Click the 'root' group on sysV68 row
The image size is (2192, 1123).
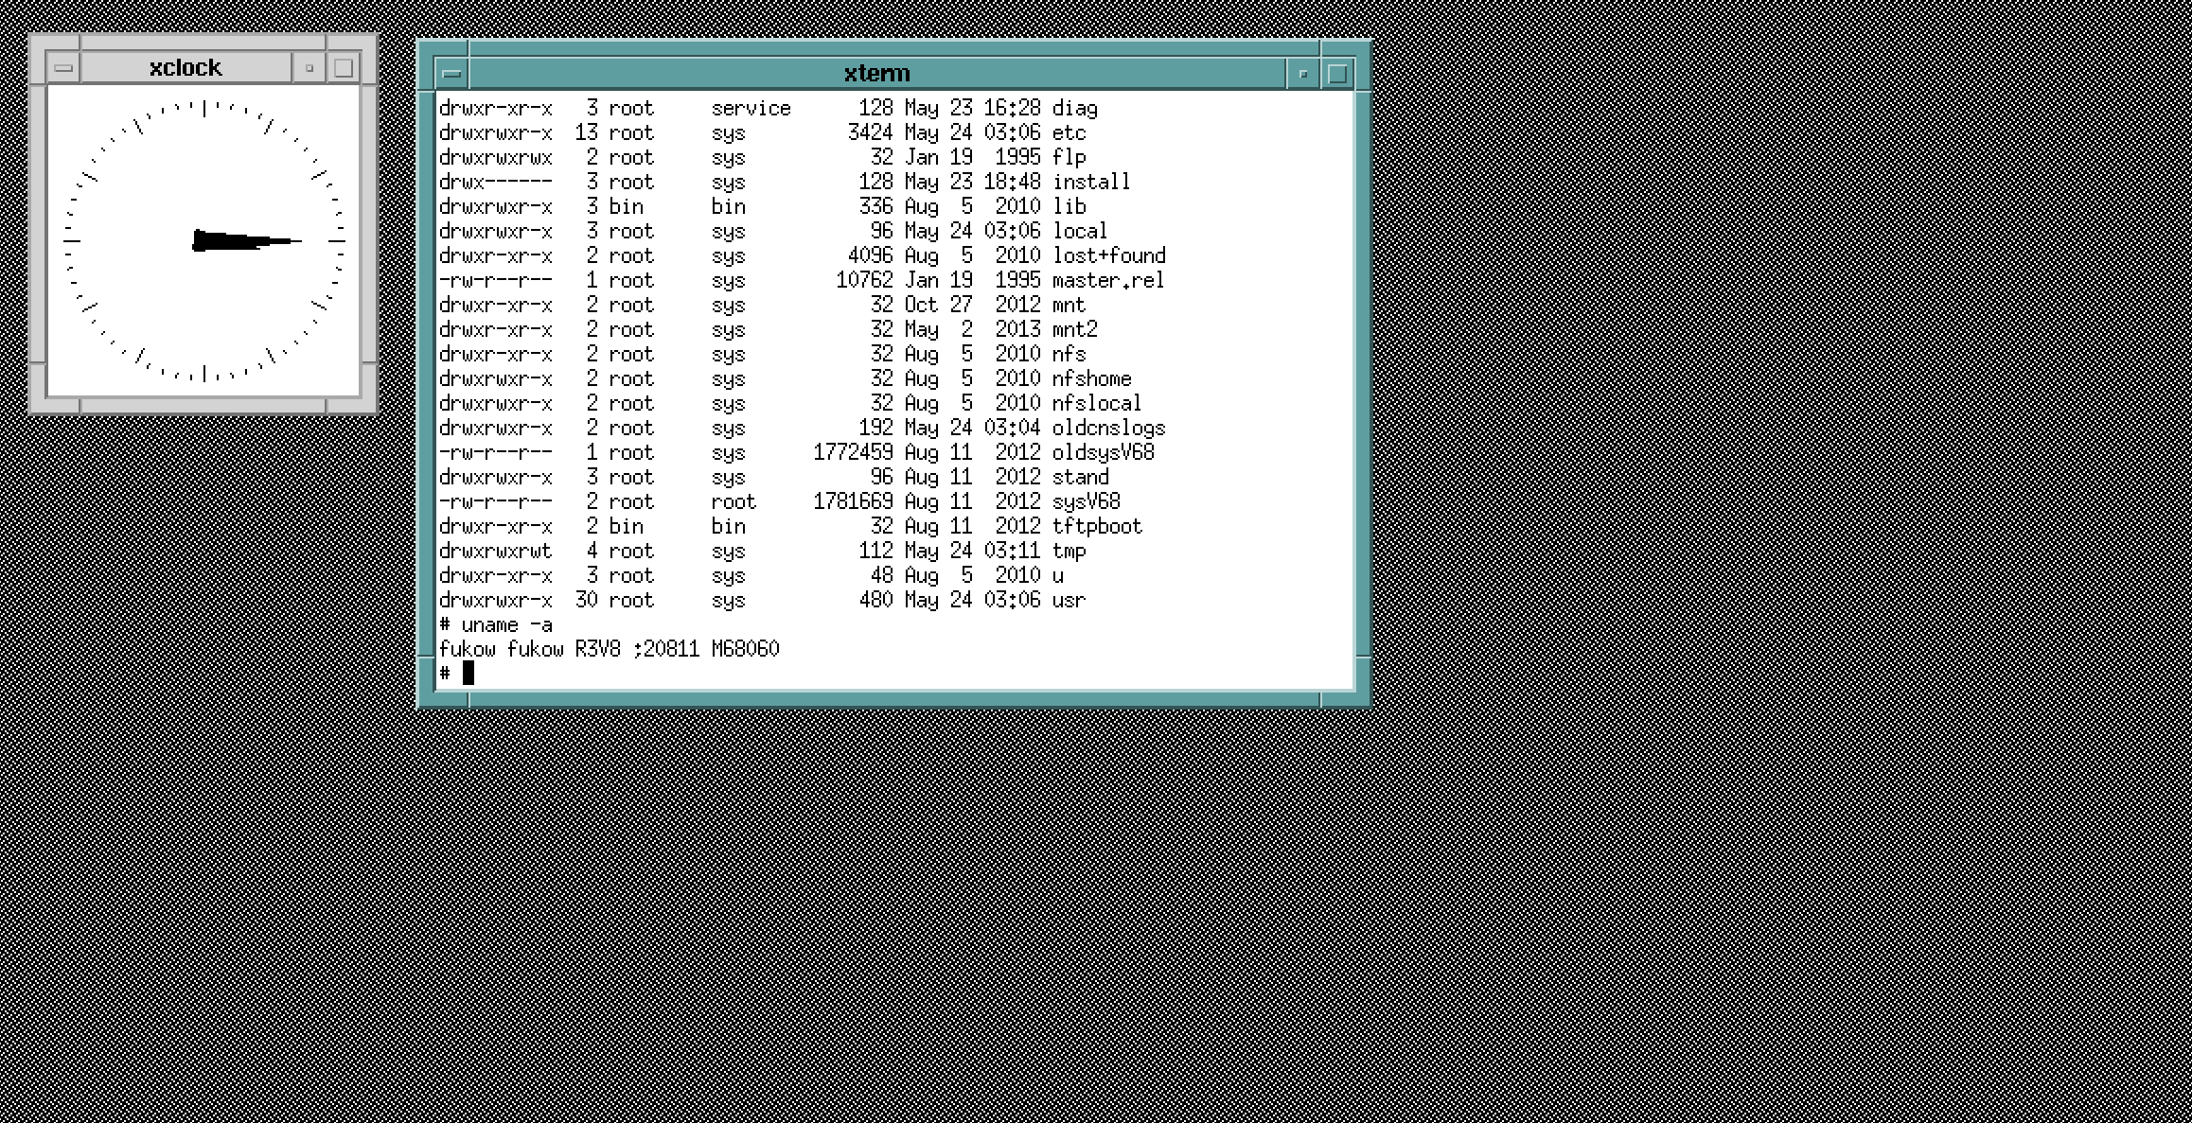click(734, 501)
